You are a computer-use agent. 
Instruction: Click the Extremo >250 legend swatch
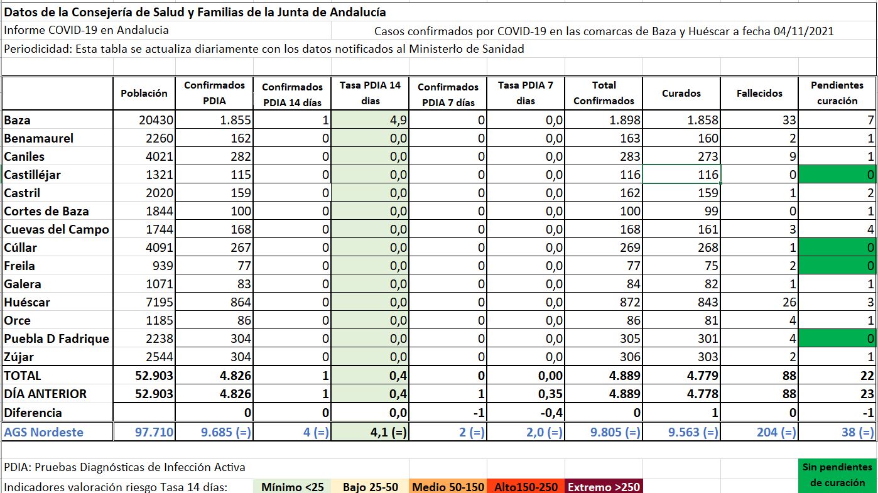[x=604, y=487]
